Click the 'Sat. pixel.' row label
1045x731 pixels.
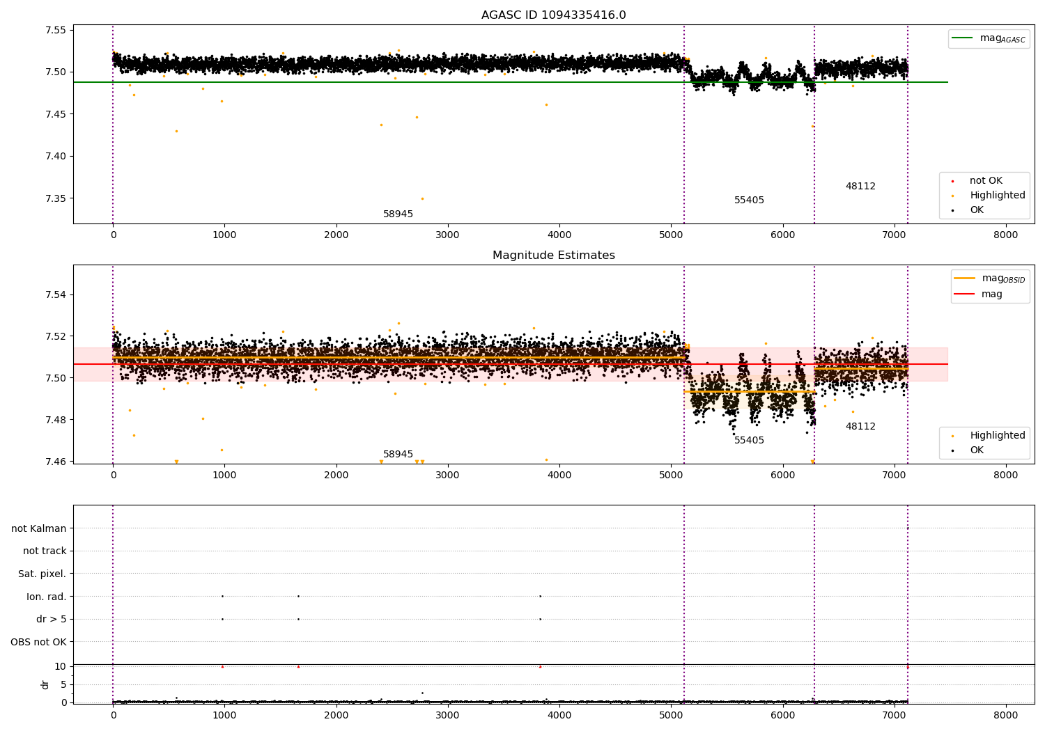(x=42, y=574)
